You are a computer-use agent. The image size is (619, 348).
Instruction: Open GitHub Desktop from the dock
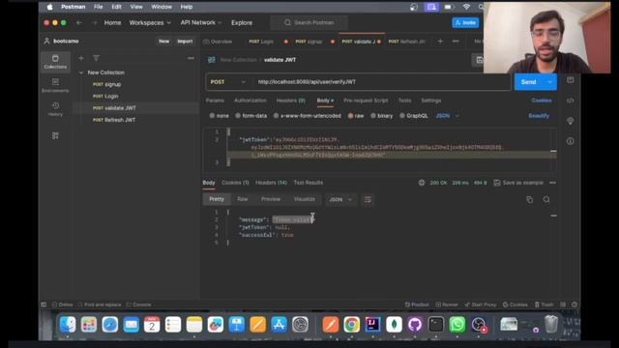[415, 325]
